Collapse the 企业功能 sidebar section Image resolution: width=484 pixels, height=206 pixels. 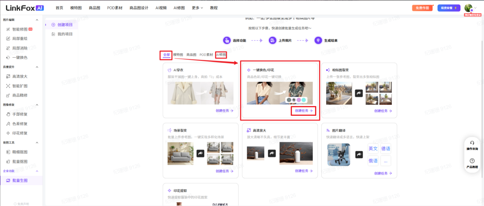point(37,171)
